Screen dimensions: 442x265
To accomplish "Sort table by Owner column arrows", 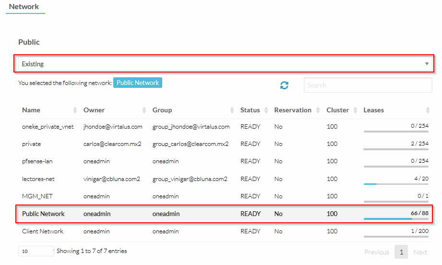I will point(144,110).
